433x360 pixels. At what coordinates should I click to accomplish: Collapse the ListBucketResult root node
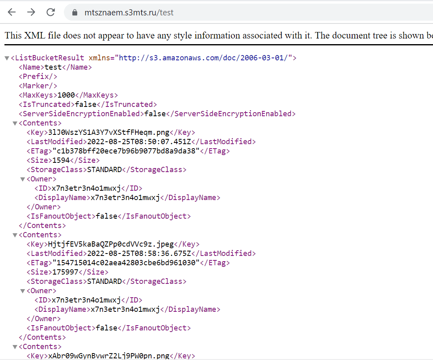click(x=7, y=58)
